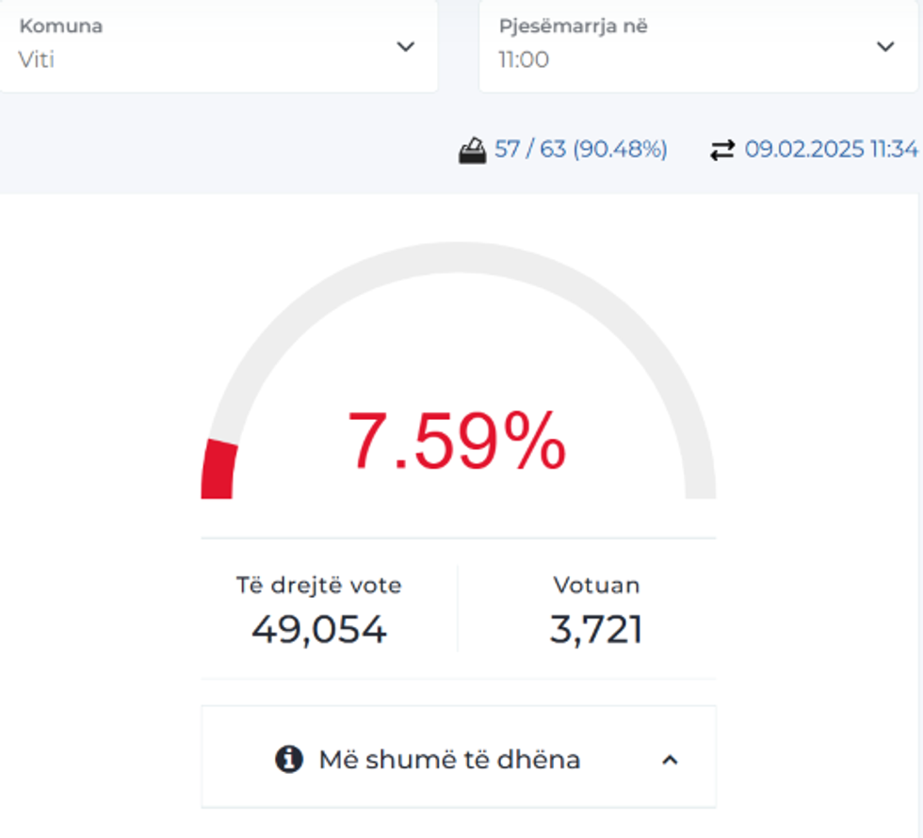The image size is (923, 838).
Task: Click the ballot box icon
Action: pyautogui.click(x=473, y=150)
